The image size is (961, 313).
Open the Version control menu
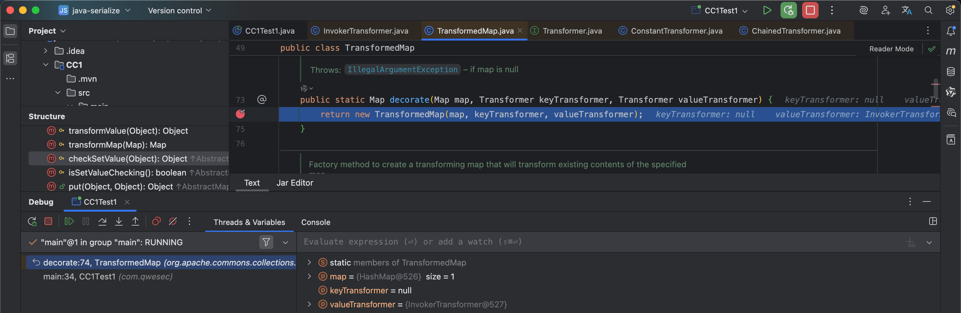(180, 11)
